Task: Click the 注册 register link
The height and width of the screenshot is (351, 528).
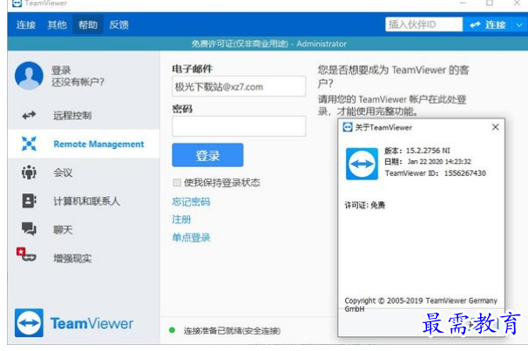Action: tap(181, 219)
